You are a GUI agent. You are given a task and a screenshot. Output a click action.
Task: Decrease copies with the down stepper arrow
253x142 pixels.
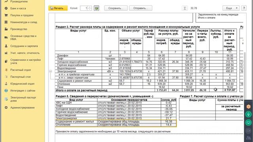90,9
